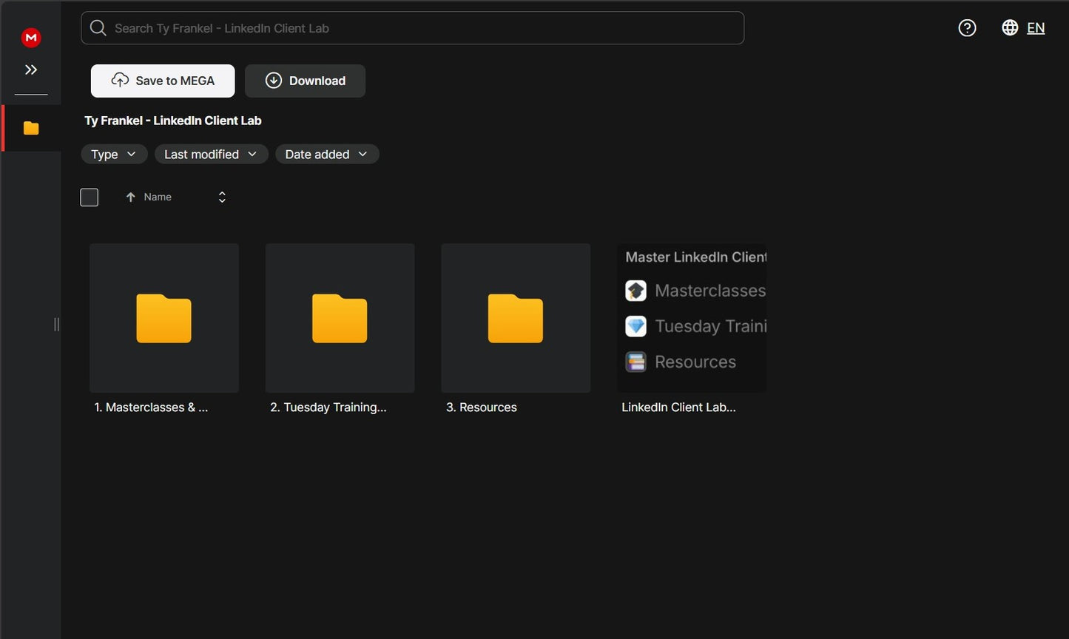Click the magnifying glass search icon

98,27
